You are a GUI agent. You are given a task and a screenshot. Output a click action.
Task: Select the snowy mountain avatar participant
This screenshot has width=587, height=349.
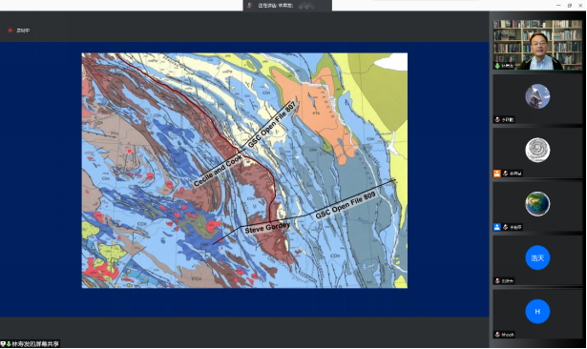(x=537, y=96)
